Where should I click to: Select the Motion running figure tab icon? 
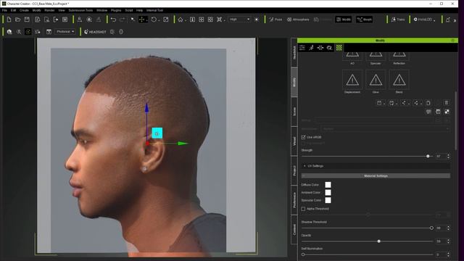click(x=311, y=48)
